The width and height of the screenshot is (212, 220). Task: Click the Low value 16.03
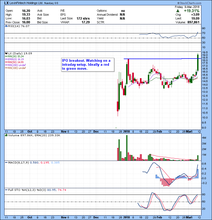point(26,18)
